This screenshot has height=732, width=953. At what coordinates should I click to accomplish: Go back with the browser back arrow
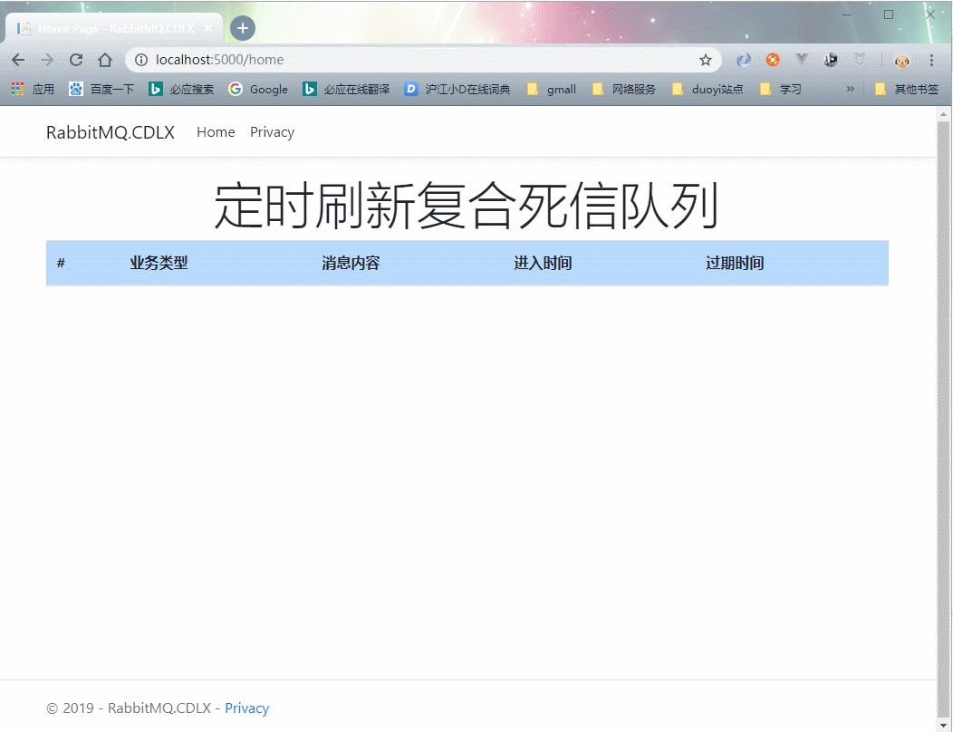(x=18, y=60)
